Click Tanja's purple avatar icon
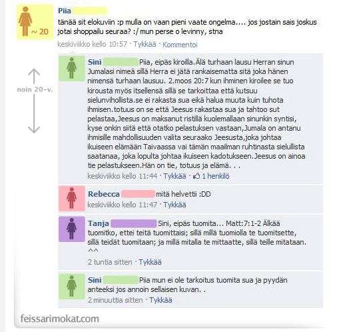 [72, 229]
